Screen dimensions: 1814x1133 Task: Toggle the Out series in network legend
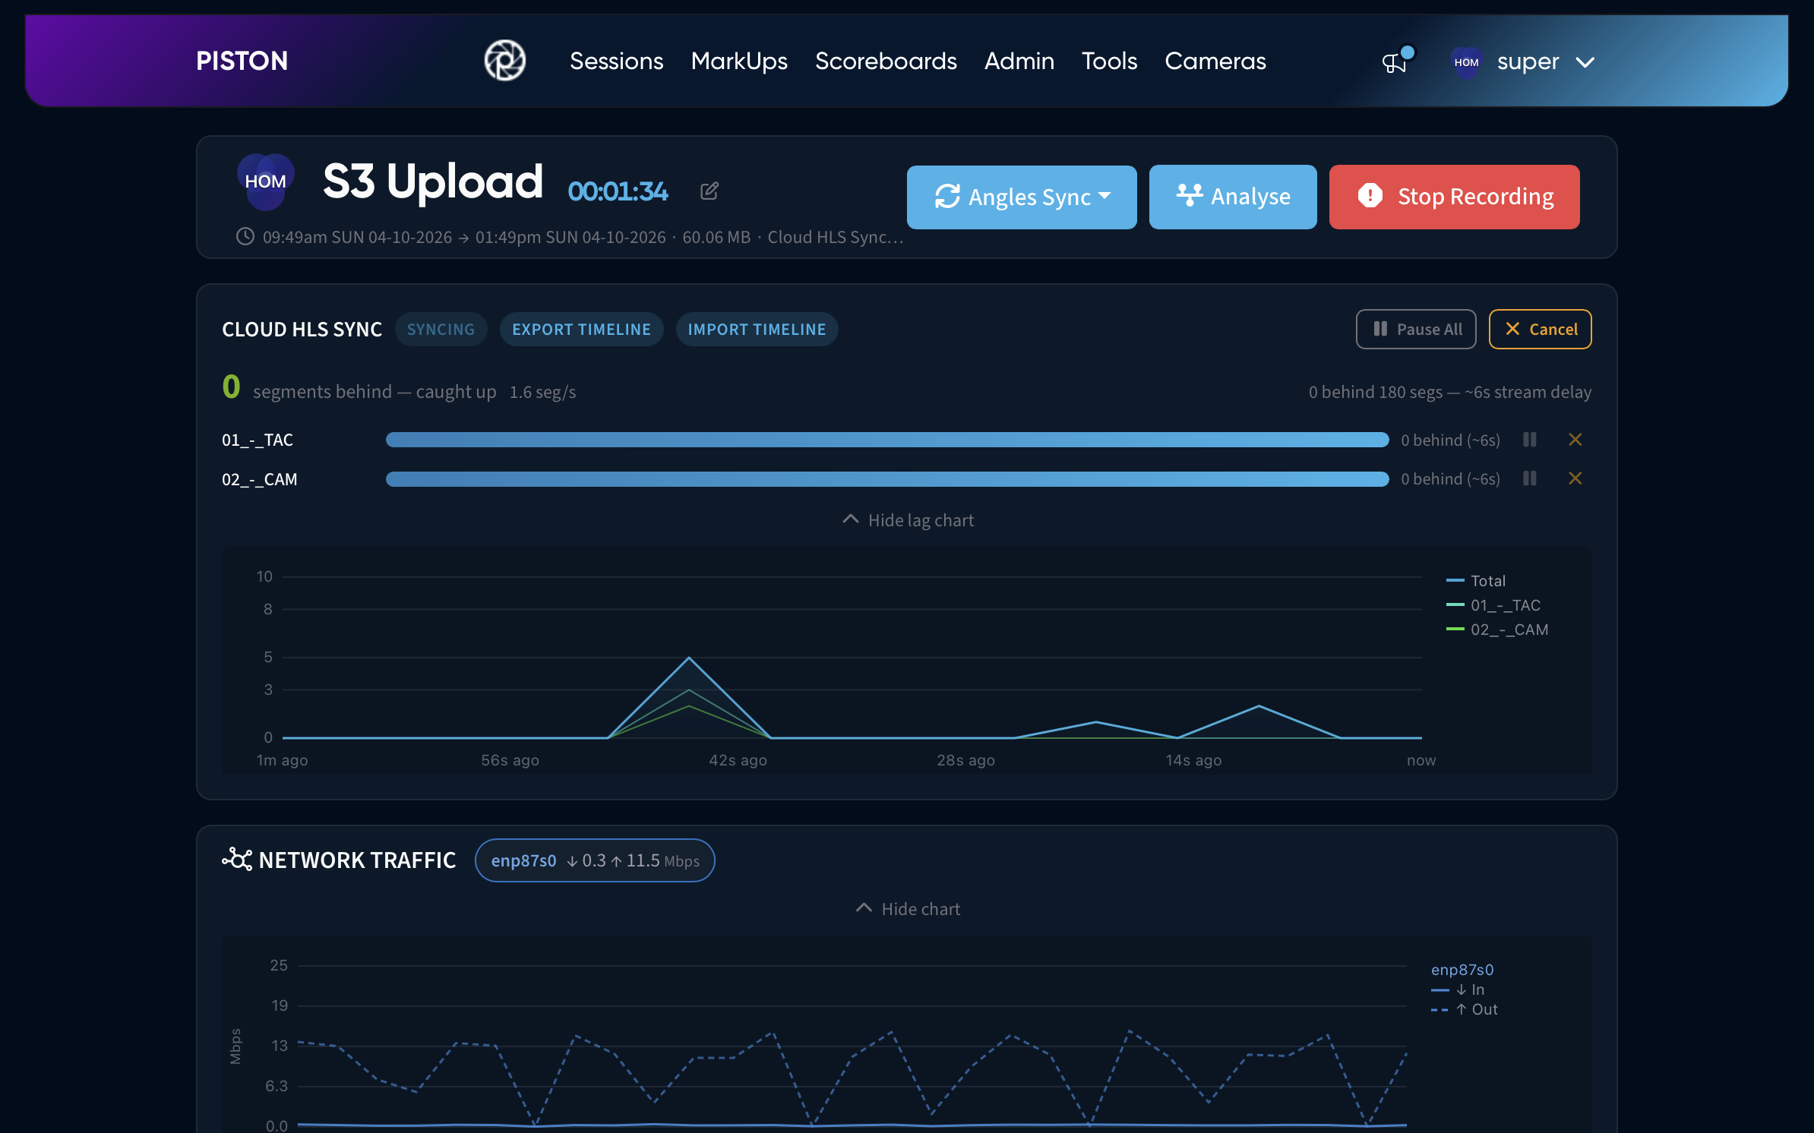[1465, 1009]
